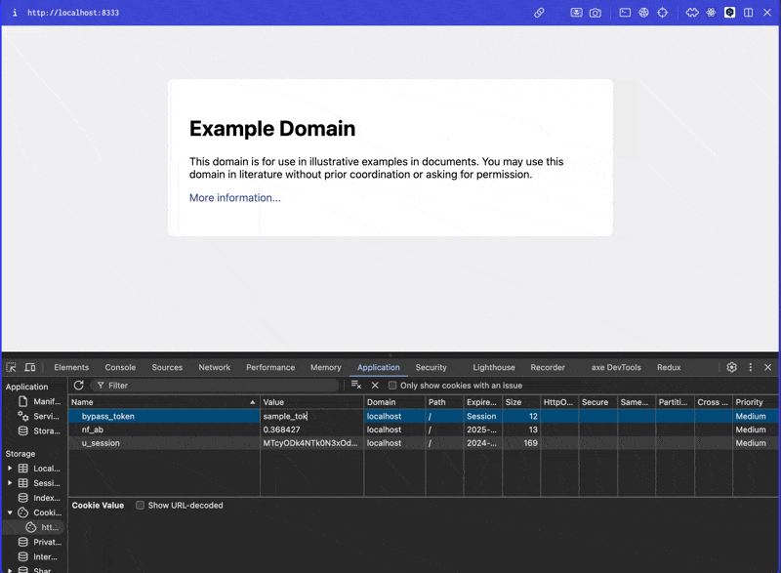Image resolution: width=781 pixels, height=573 pixels.
Task: Toggle the device toolbar icon
Action: click(30, 367)
